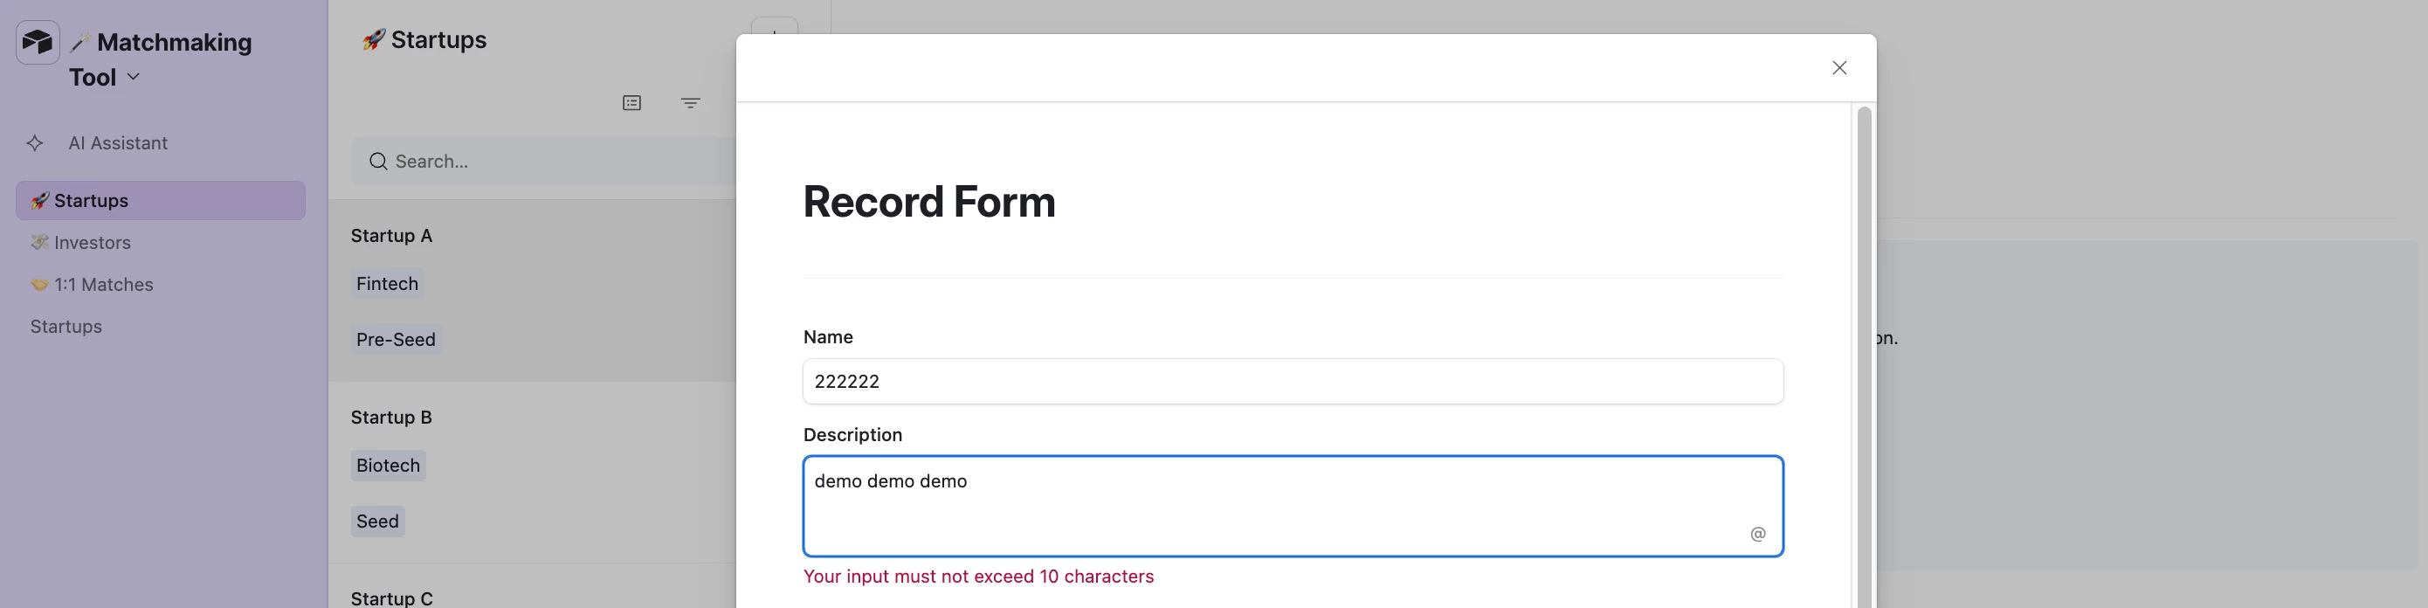Open the Matchmaking Tool workspace dropdown
Image resolution: width=2428 pixels, height=608 pixels.
click(133, 76)
